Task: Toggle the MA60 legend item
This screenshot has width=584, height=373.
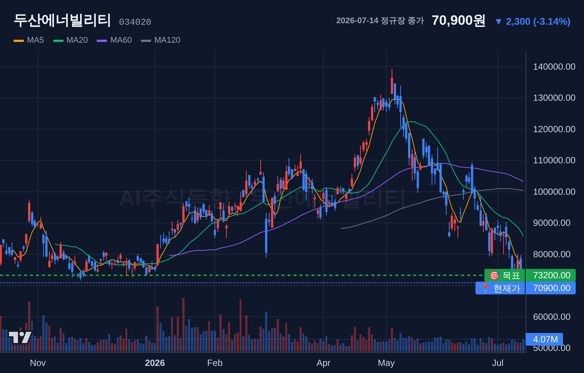Action: (x=114, y=40)
